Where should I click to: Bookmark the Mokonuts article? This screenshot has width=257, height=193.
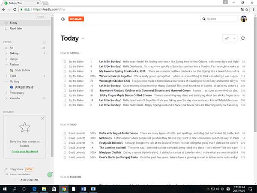pos(65,138)
